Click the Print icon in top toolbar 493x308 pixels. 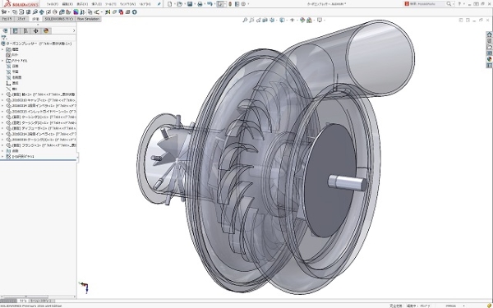click(x=200, y=4)
